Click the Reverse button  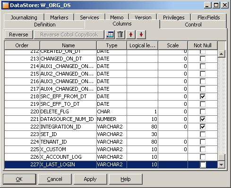click(x=18, y=34)
